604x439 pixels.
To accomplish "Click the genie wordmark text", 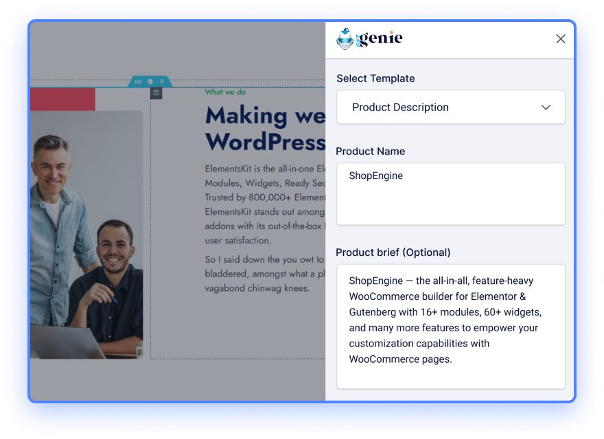I will tap(380, 38).
